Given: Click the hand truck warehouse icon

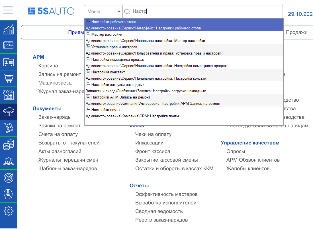Looking at the screenshot, I should click(9, 128).
